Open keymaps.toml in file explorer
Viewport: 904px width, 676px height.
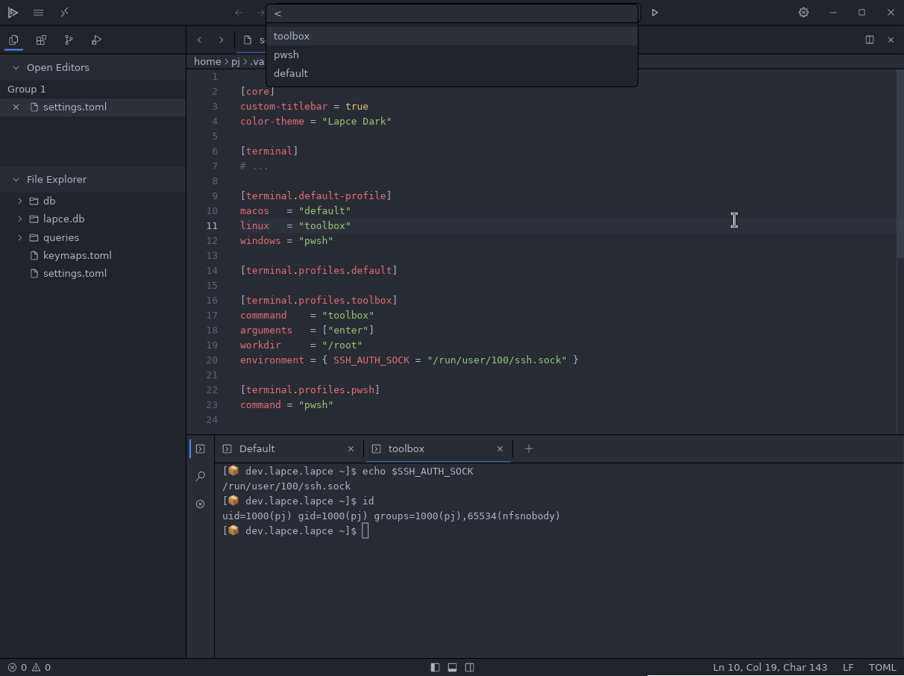point(77,255)
